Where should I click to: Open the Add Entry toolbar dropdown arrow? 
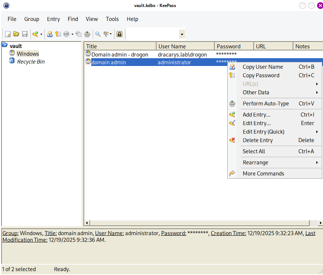pos(41,34)
